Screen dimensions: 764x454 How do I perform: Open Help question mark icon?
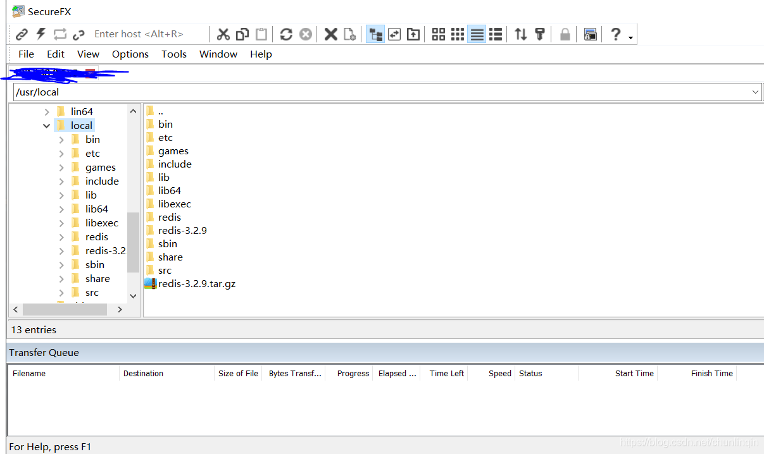(x=615, y=34)
